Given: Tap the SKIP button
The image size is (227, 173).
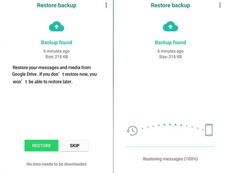Looking at the screenshot, I should pos(75,145).
